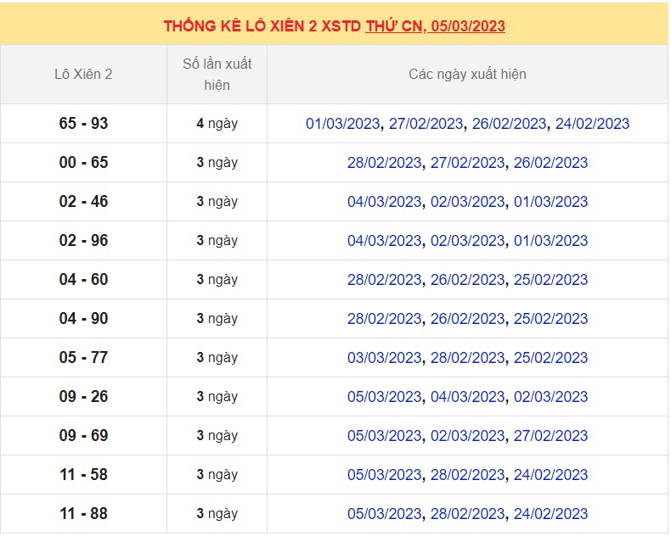
Task: Click 02/03/2023 in the 02 - 96 row
Action: click(467, 241)
